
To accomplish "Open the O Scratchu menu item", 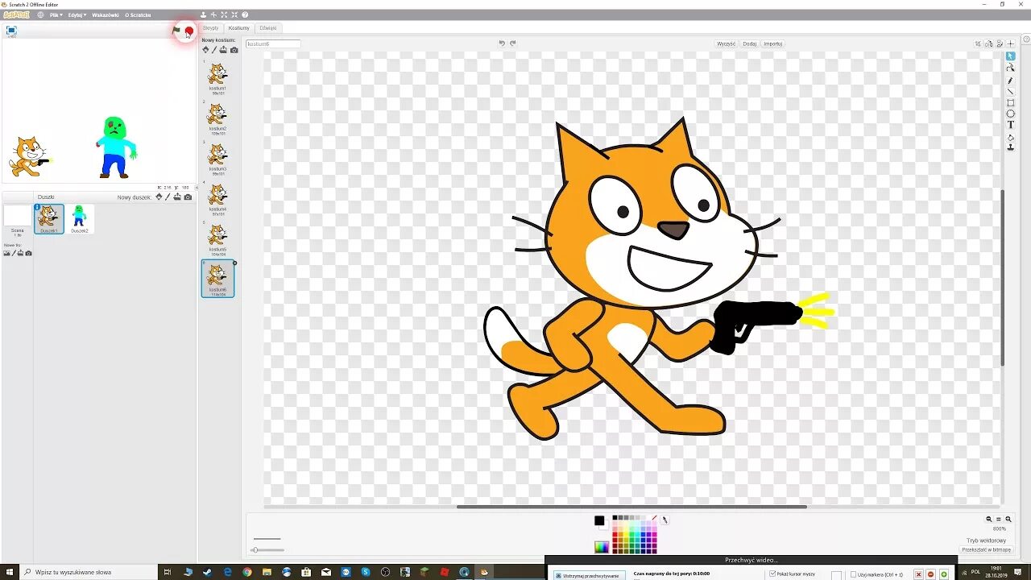I will 138,14.
